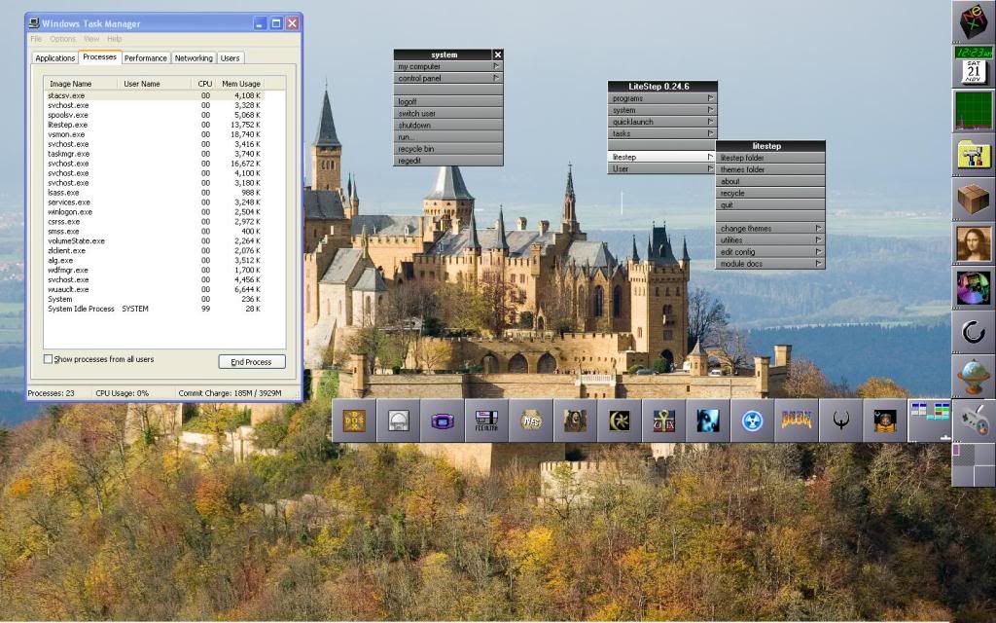The width and height of the screenshot is (996, 623).
Task: Enable Show processes from all users
Action: coord(49,360)
